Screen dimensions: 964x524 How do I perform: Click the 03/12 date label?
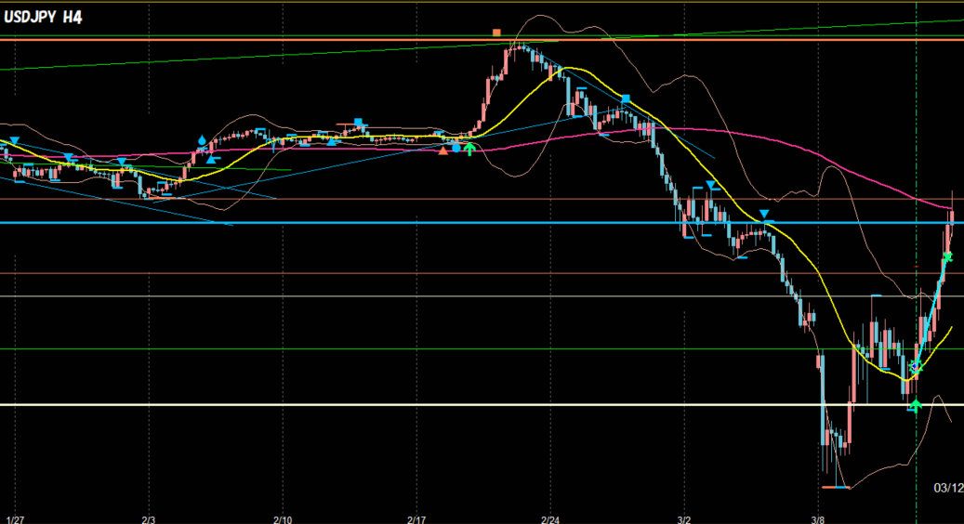coord(948,489)
